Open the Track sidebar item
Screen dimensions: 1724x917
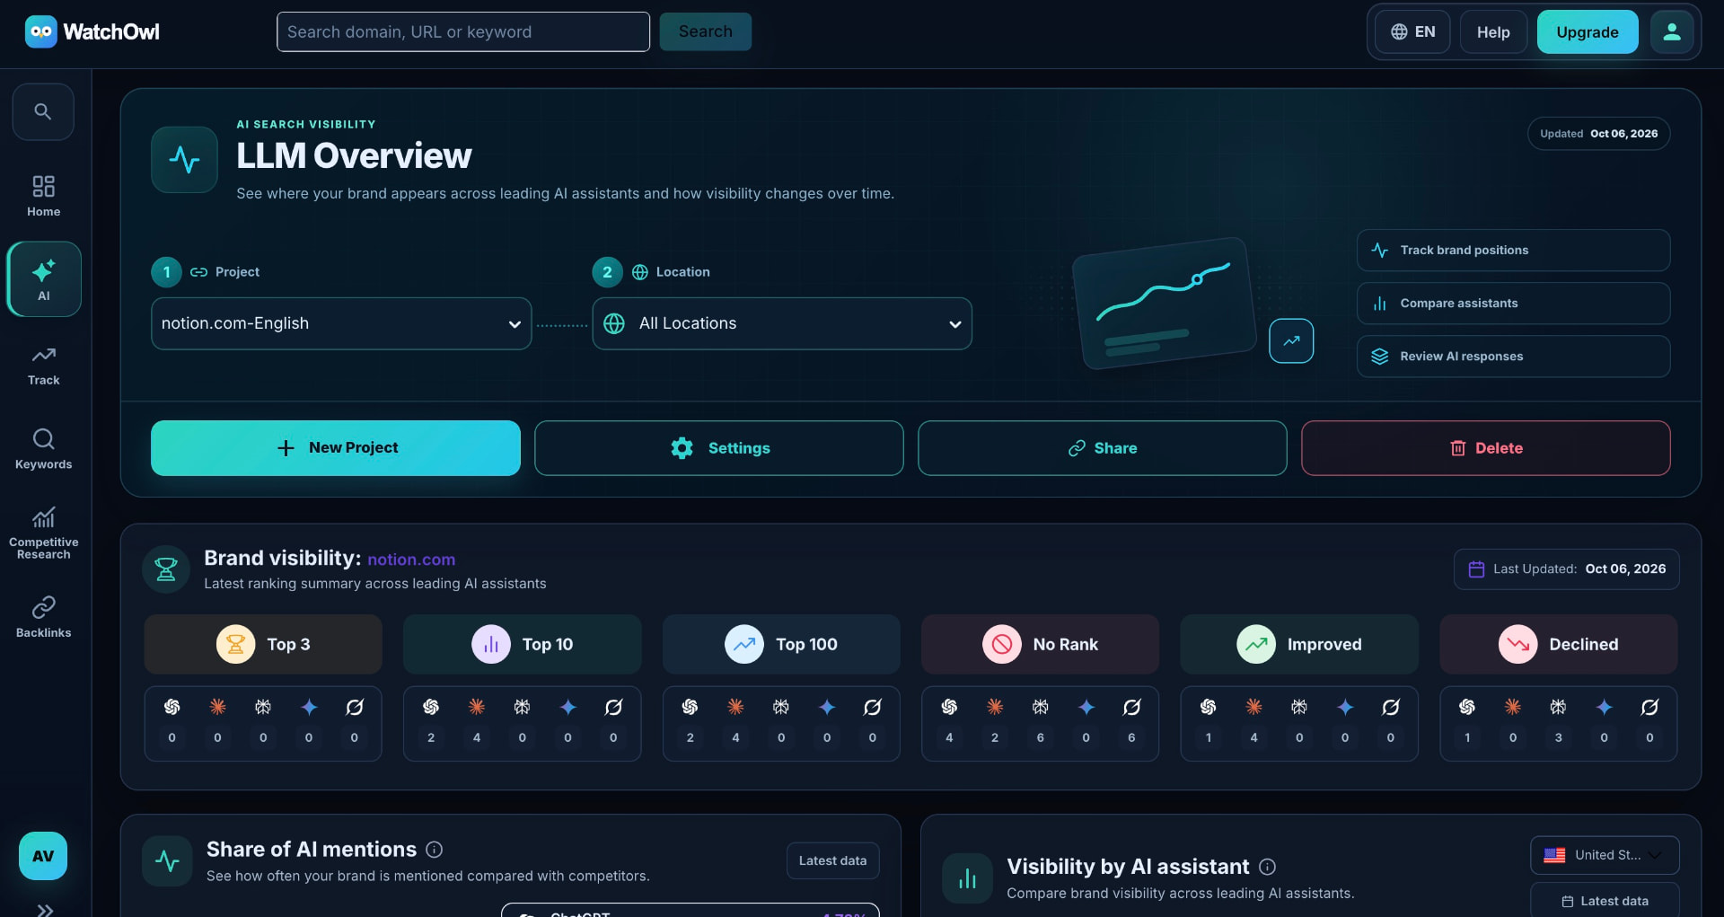[43, 366]
